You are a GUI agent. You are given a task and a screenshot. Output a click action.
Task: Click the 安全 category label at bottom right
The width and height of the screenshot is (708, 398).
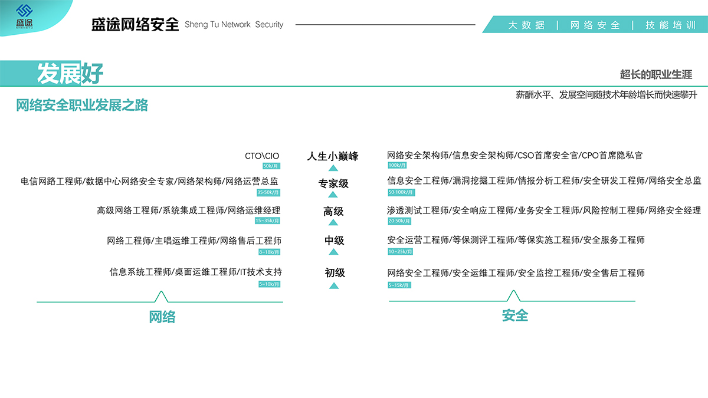pyautogui.click(x=514, y=315)
